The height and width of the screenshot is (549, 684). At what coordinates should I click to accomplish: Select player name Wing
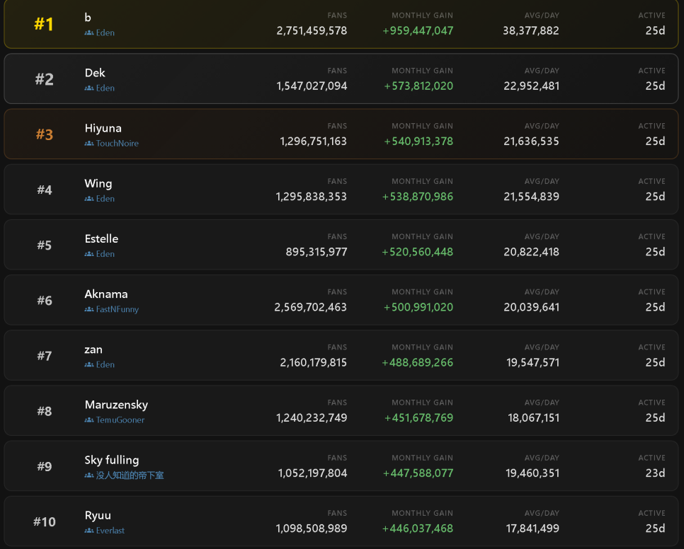(x=98, y=183)
